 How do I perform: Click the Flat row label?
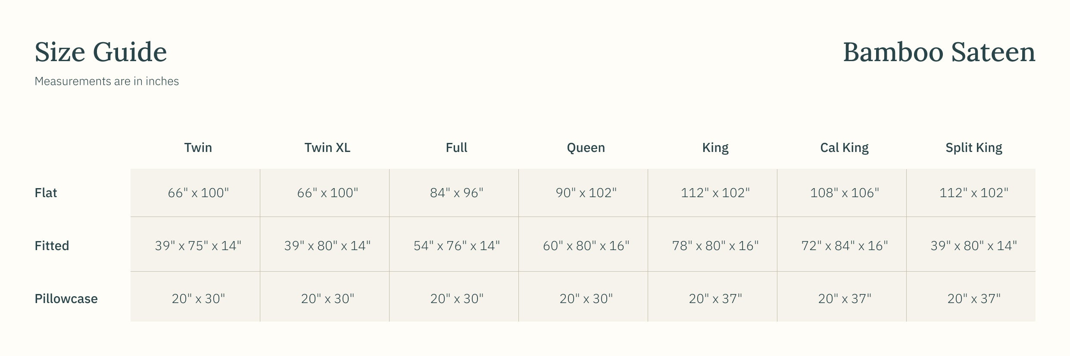46,193
